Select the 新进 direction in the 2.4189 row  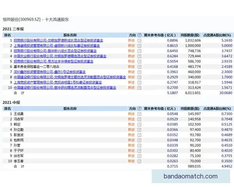click(131, 67)
